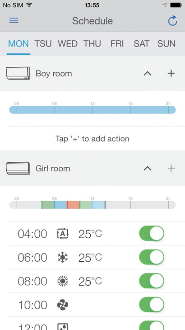Open the hamburger menu
The image size is (185, 330).
click(x=14, y=20)
